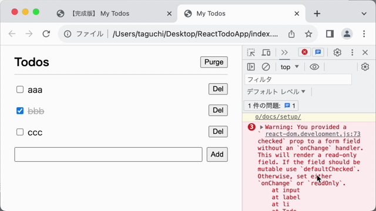Click the Add button
The image size is (376, 211).
coord(217,155)
